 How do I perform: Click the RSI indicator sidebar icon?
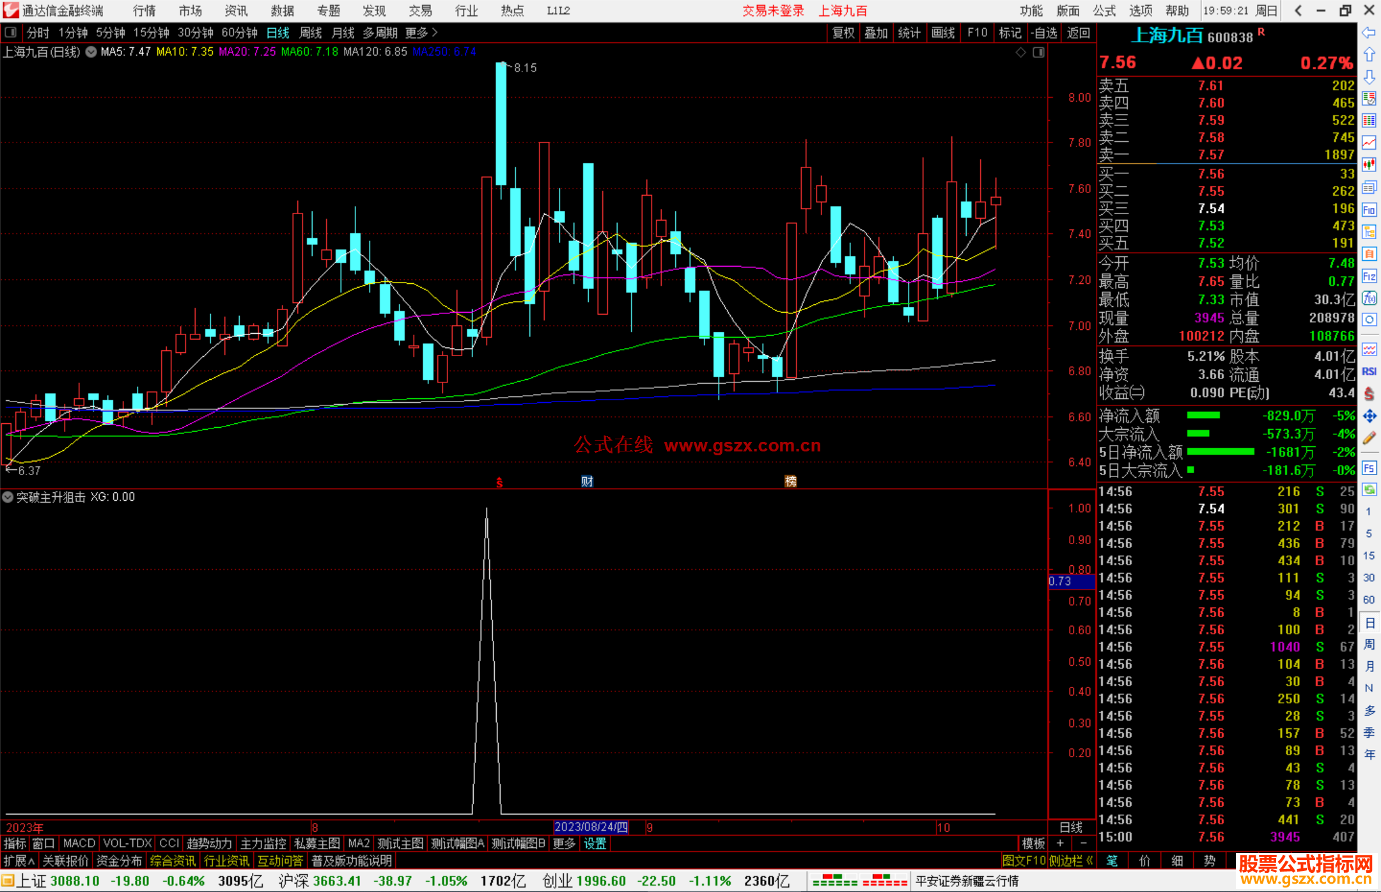1369,372
